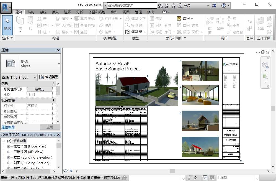Click the 登录 sign-in button
Screen dimensions: 276x181
[184, 6]
